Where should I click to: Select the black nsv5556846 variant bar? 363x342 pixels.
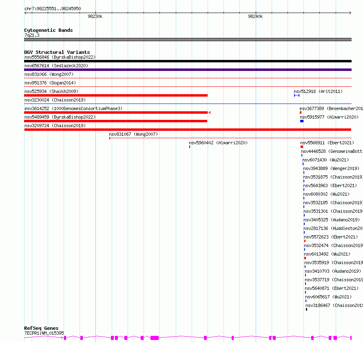(x=188, y=61)
